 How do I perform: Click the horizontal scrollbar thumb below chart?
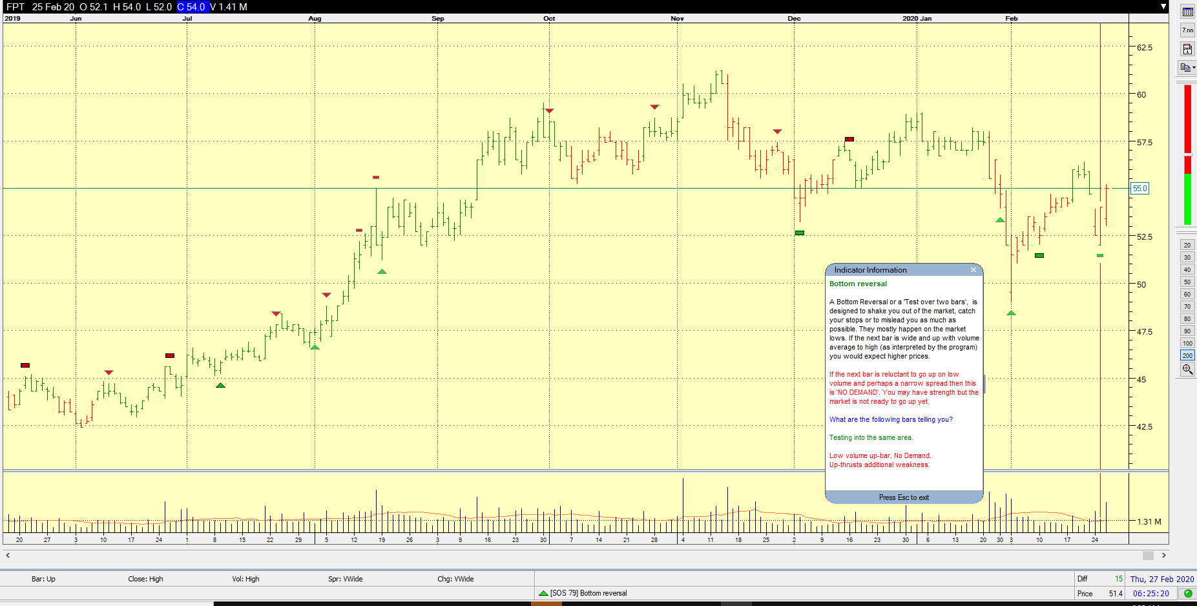click(x=1148, y=555)
